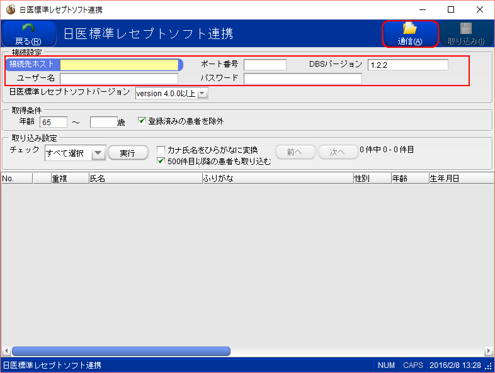495x373 pixels.
Task: Click the ふりがな column header
Action: (x=278, y=179)
